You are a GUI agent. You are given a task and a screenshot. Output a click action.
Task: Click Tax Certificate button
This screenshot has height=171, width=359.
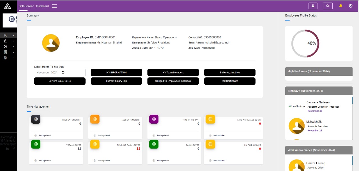coord(230,81)
